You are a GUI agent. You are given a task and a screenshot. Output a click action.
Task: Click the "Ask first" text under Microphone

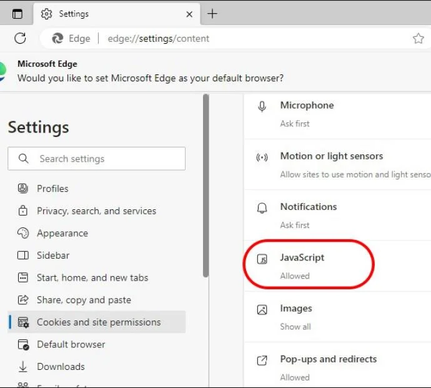coord(295,124)
